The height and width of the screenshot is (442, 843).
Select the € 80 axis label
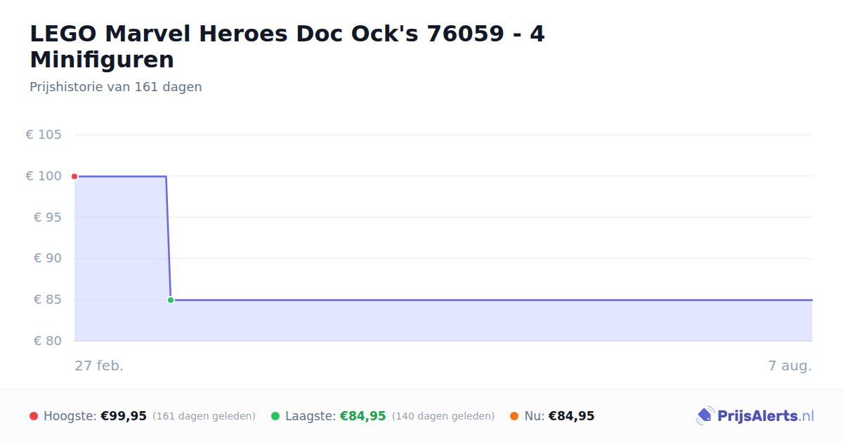pos(47,341)
